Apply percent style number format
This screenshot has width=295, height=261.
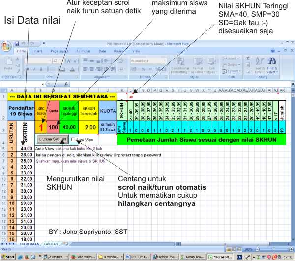coord(143,69)
